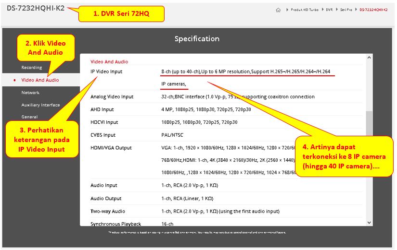
Task: Select the Synchronous Playback label
Action: (x=115, y=224)
